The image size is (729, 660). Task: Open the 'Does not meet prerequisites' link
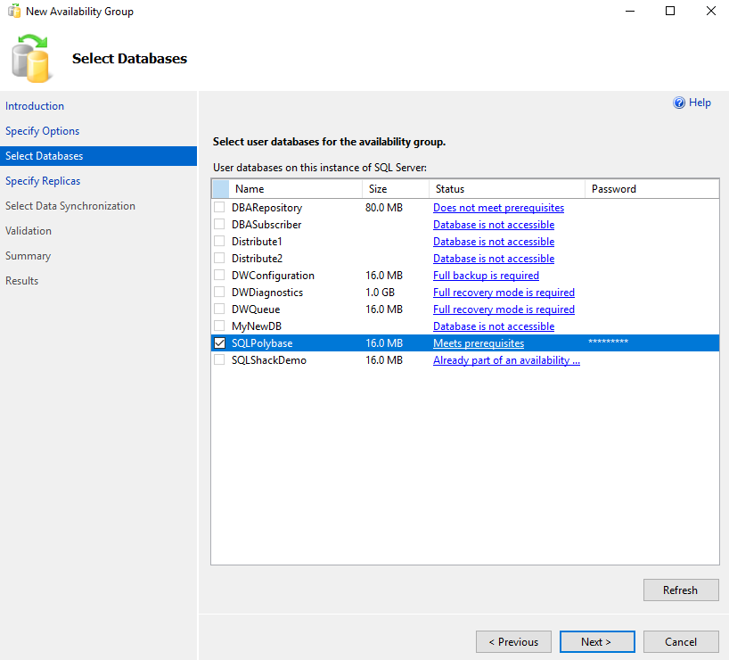click(x=498, y=208)
